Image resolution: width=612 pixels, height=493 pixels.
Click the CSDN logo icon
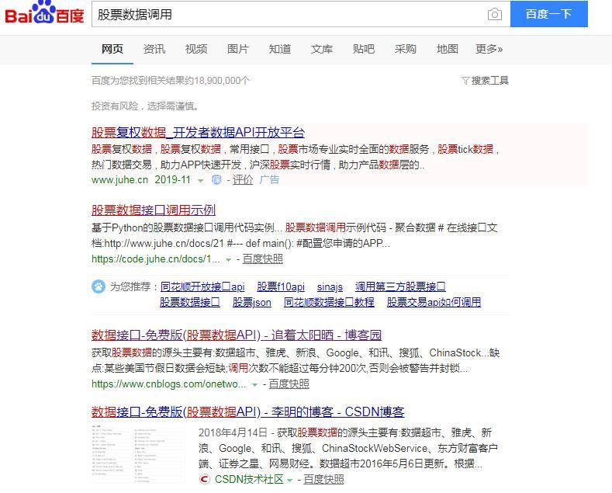tap(205, 479)
